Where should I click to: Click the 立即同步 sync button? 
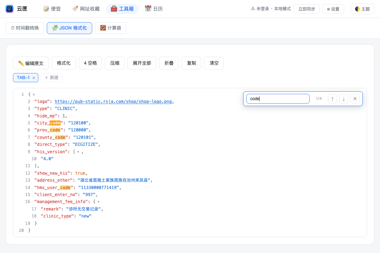pyautogui.click(x=306, y=9)
